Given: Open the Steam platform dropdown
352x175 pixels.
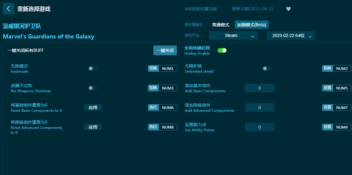Looking at the screenshot, I should [x=233, y=35].
